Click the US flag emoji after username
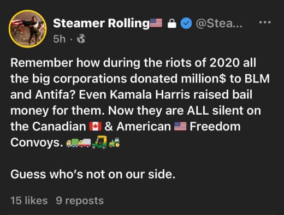The image size is (284, 215). tap(156, 23)
